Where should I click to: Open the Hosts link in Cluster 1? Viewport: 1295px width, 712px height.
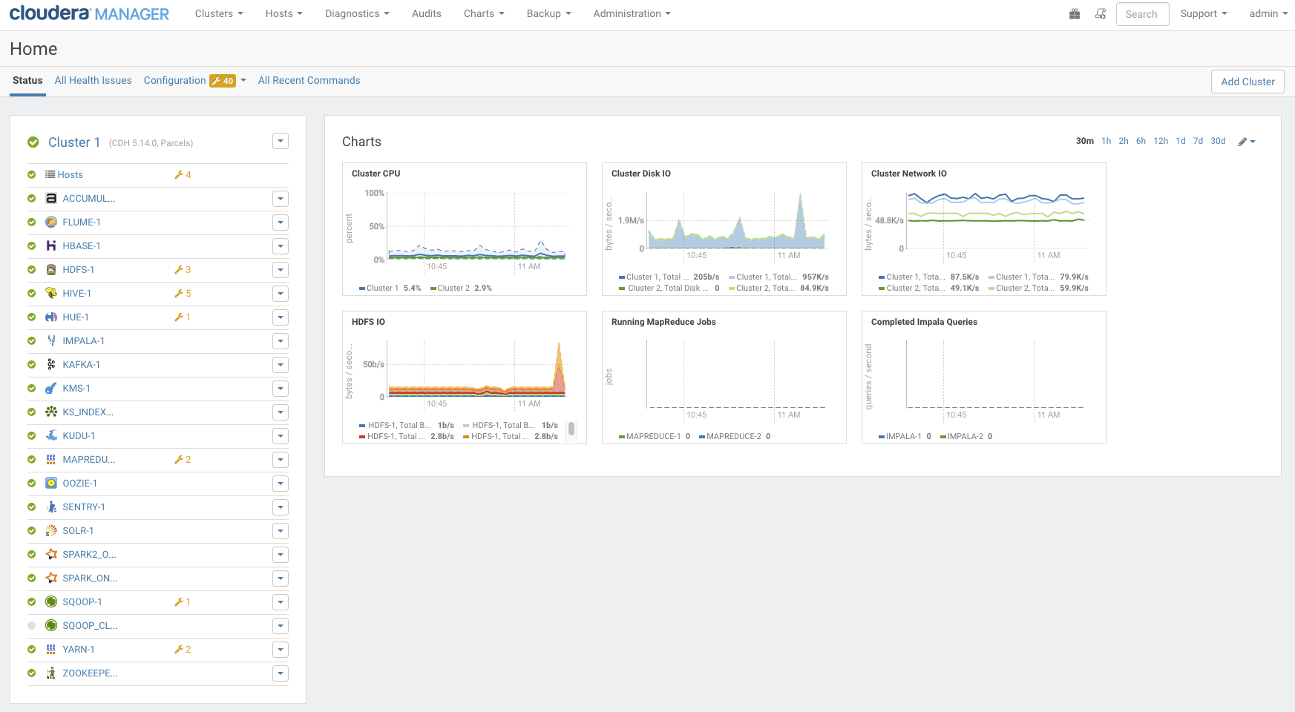(x=70, y=175)
